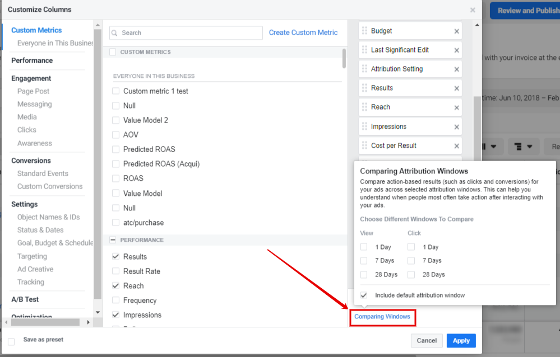Toggle the Custom Metrics section checkbox

point(113,52)
